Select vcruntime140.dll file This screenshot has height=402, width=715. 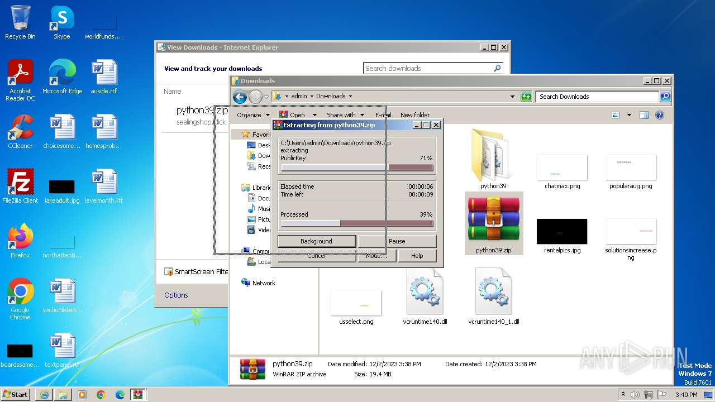(x=425, y=296)
